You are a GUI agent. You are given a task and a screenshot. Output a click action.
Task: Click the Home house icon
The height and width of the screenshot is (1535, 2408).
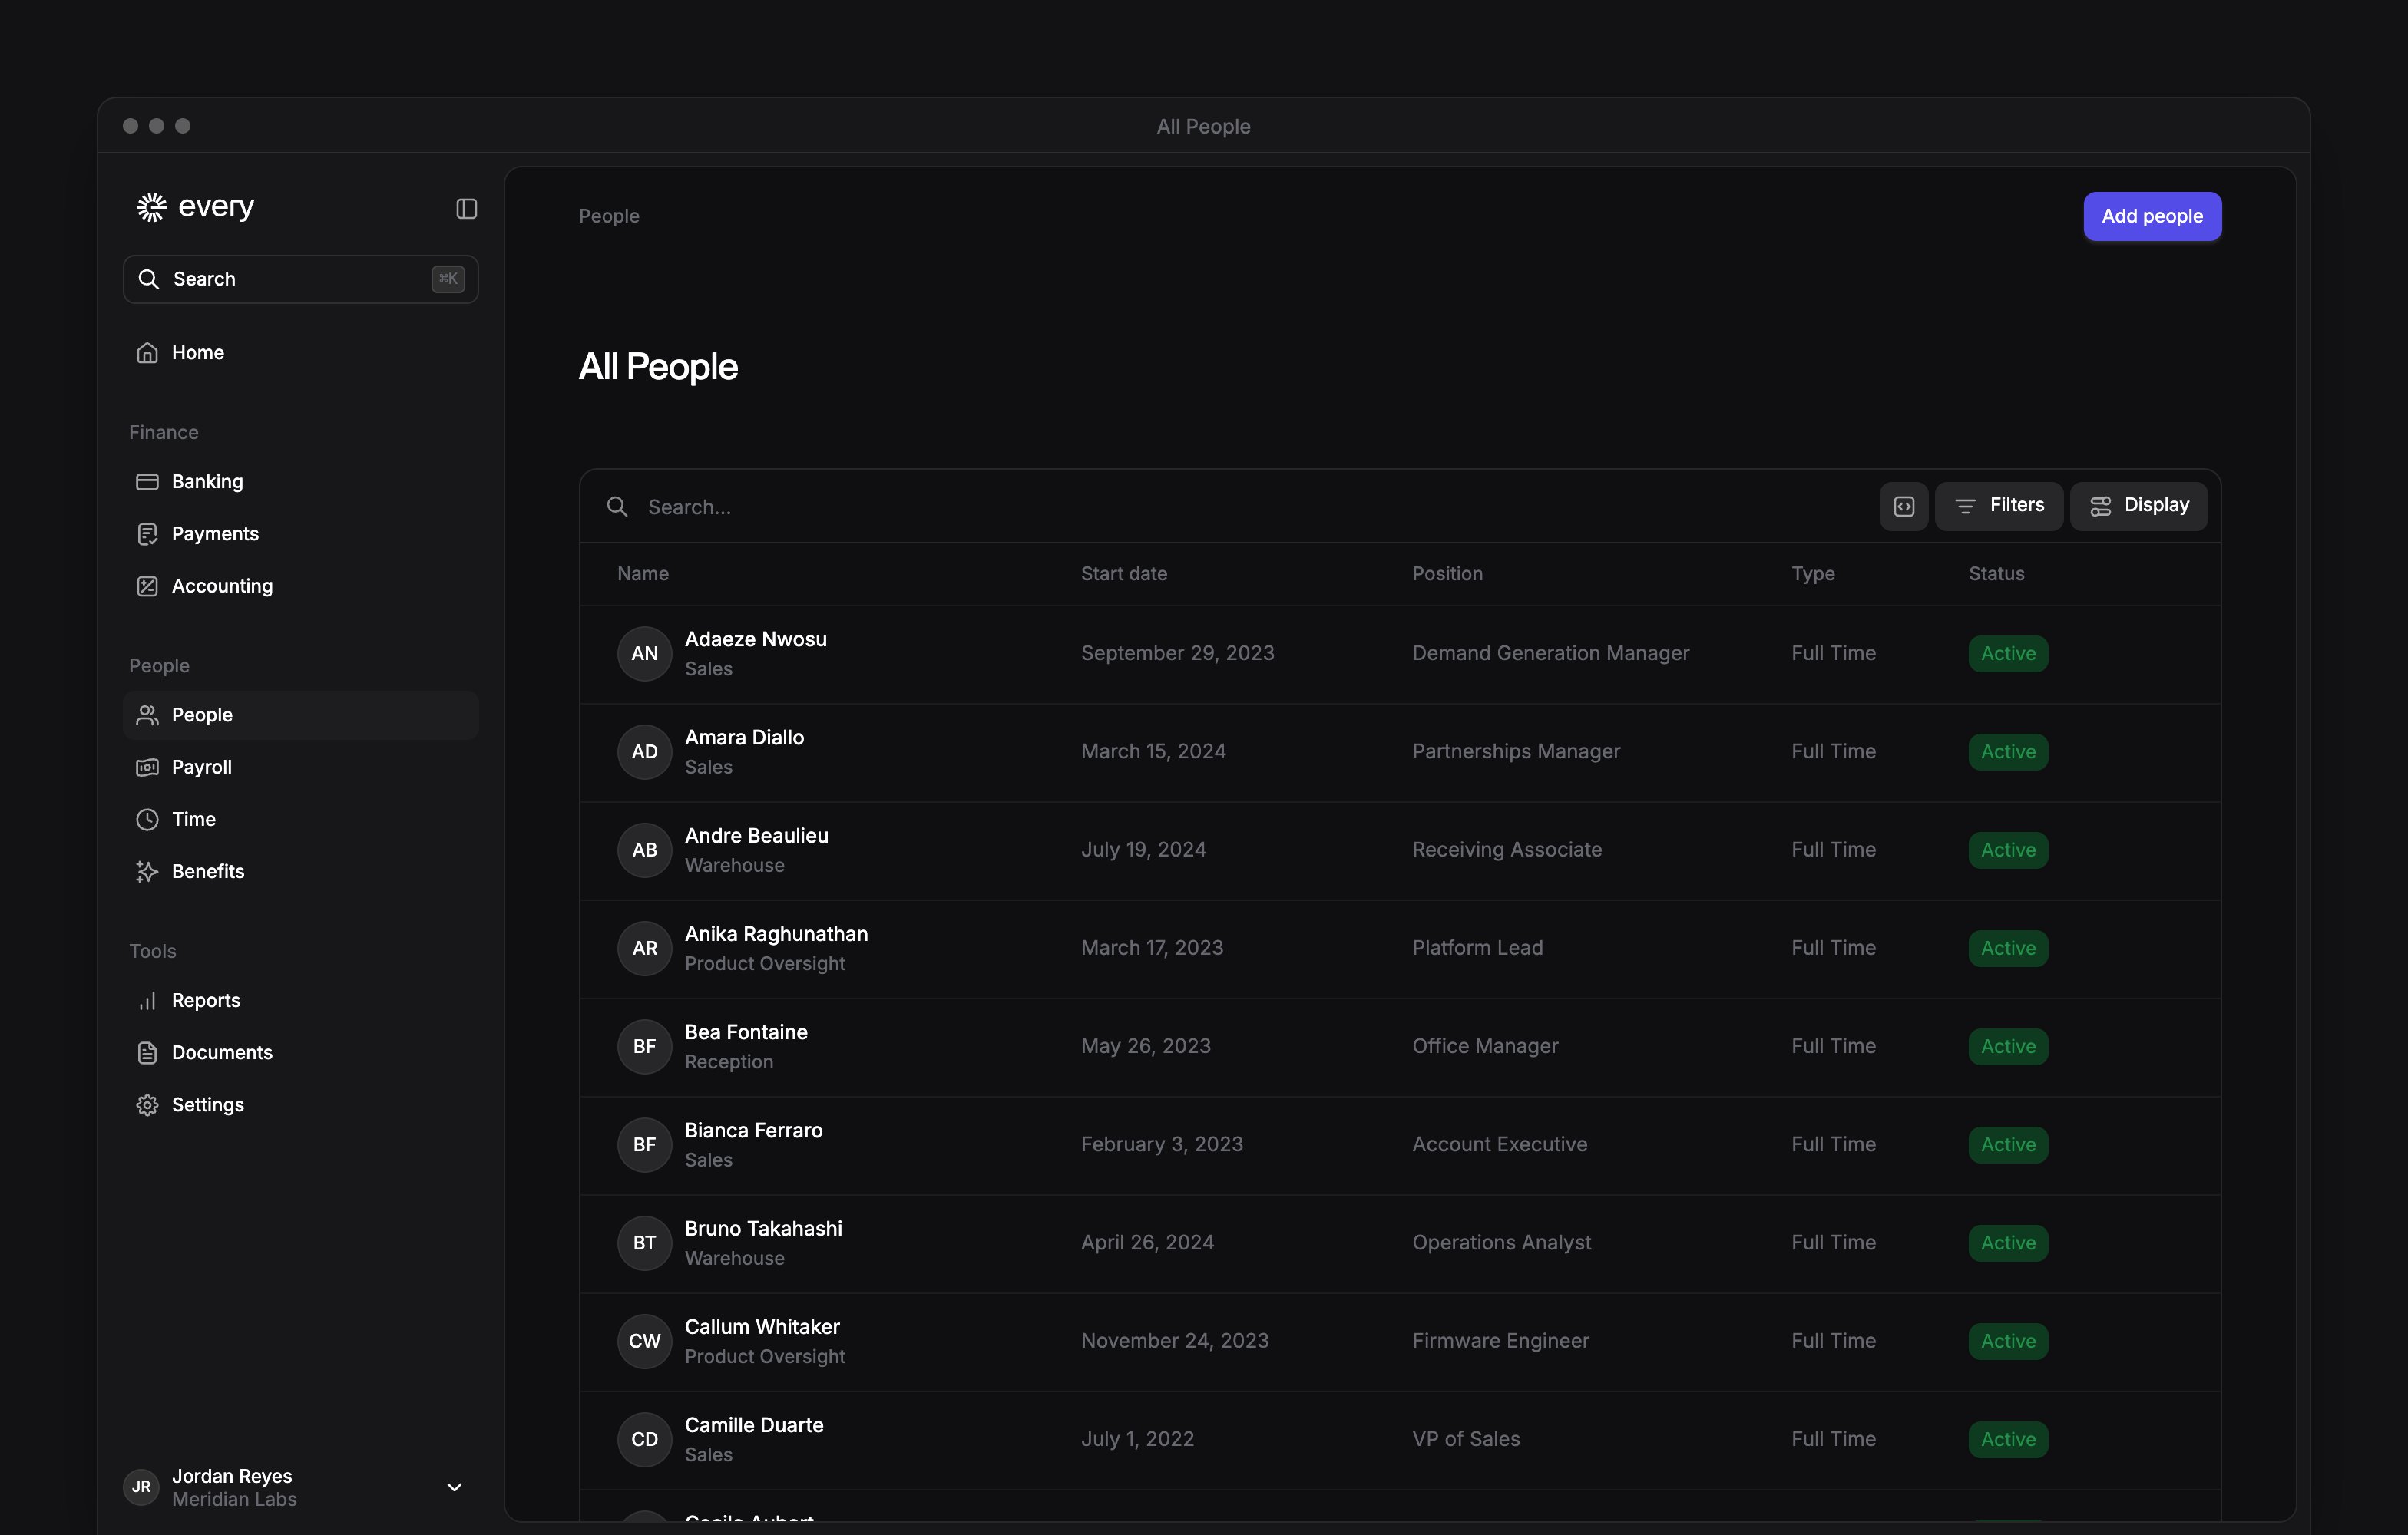147,353
